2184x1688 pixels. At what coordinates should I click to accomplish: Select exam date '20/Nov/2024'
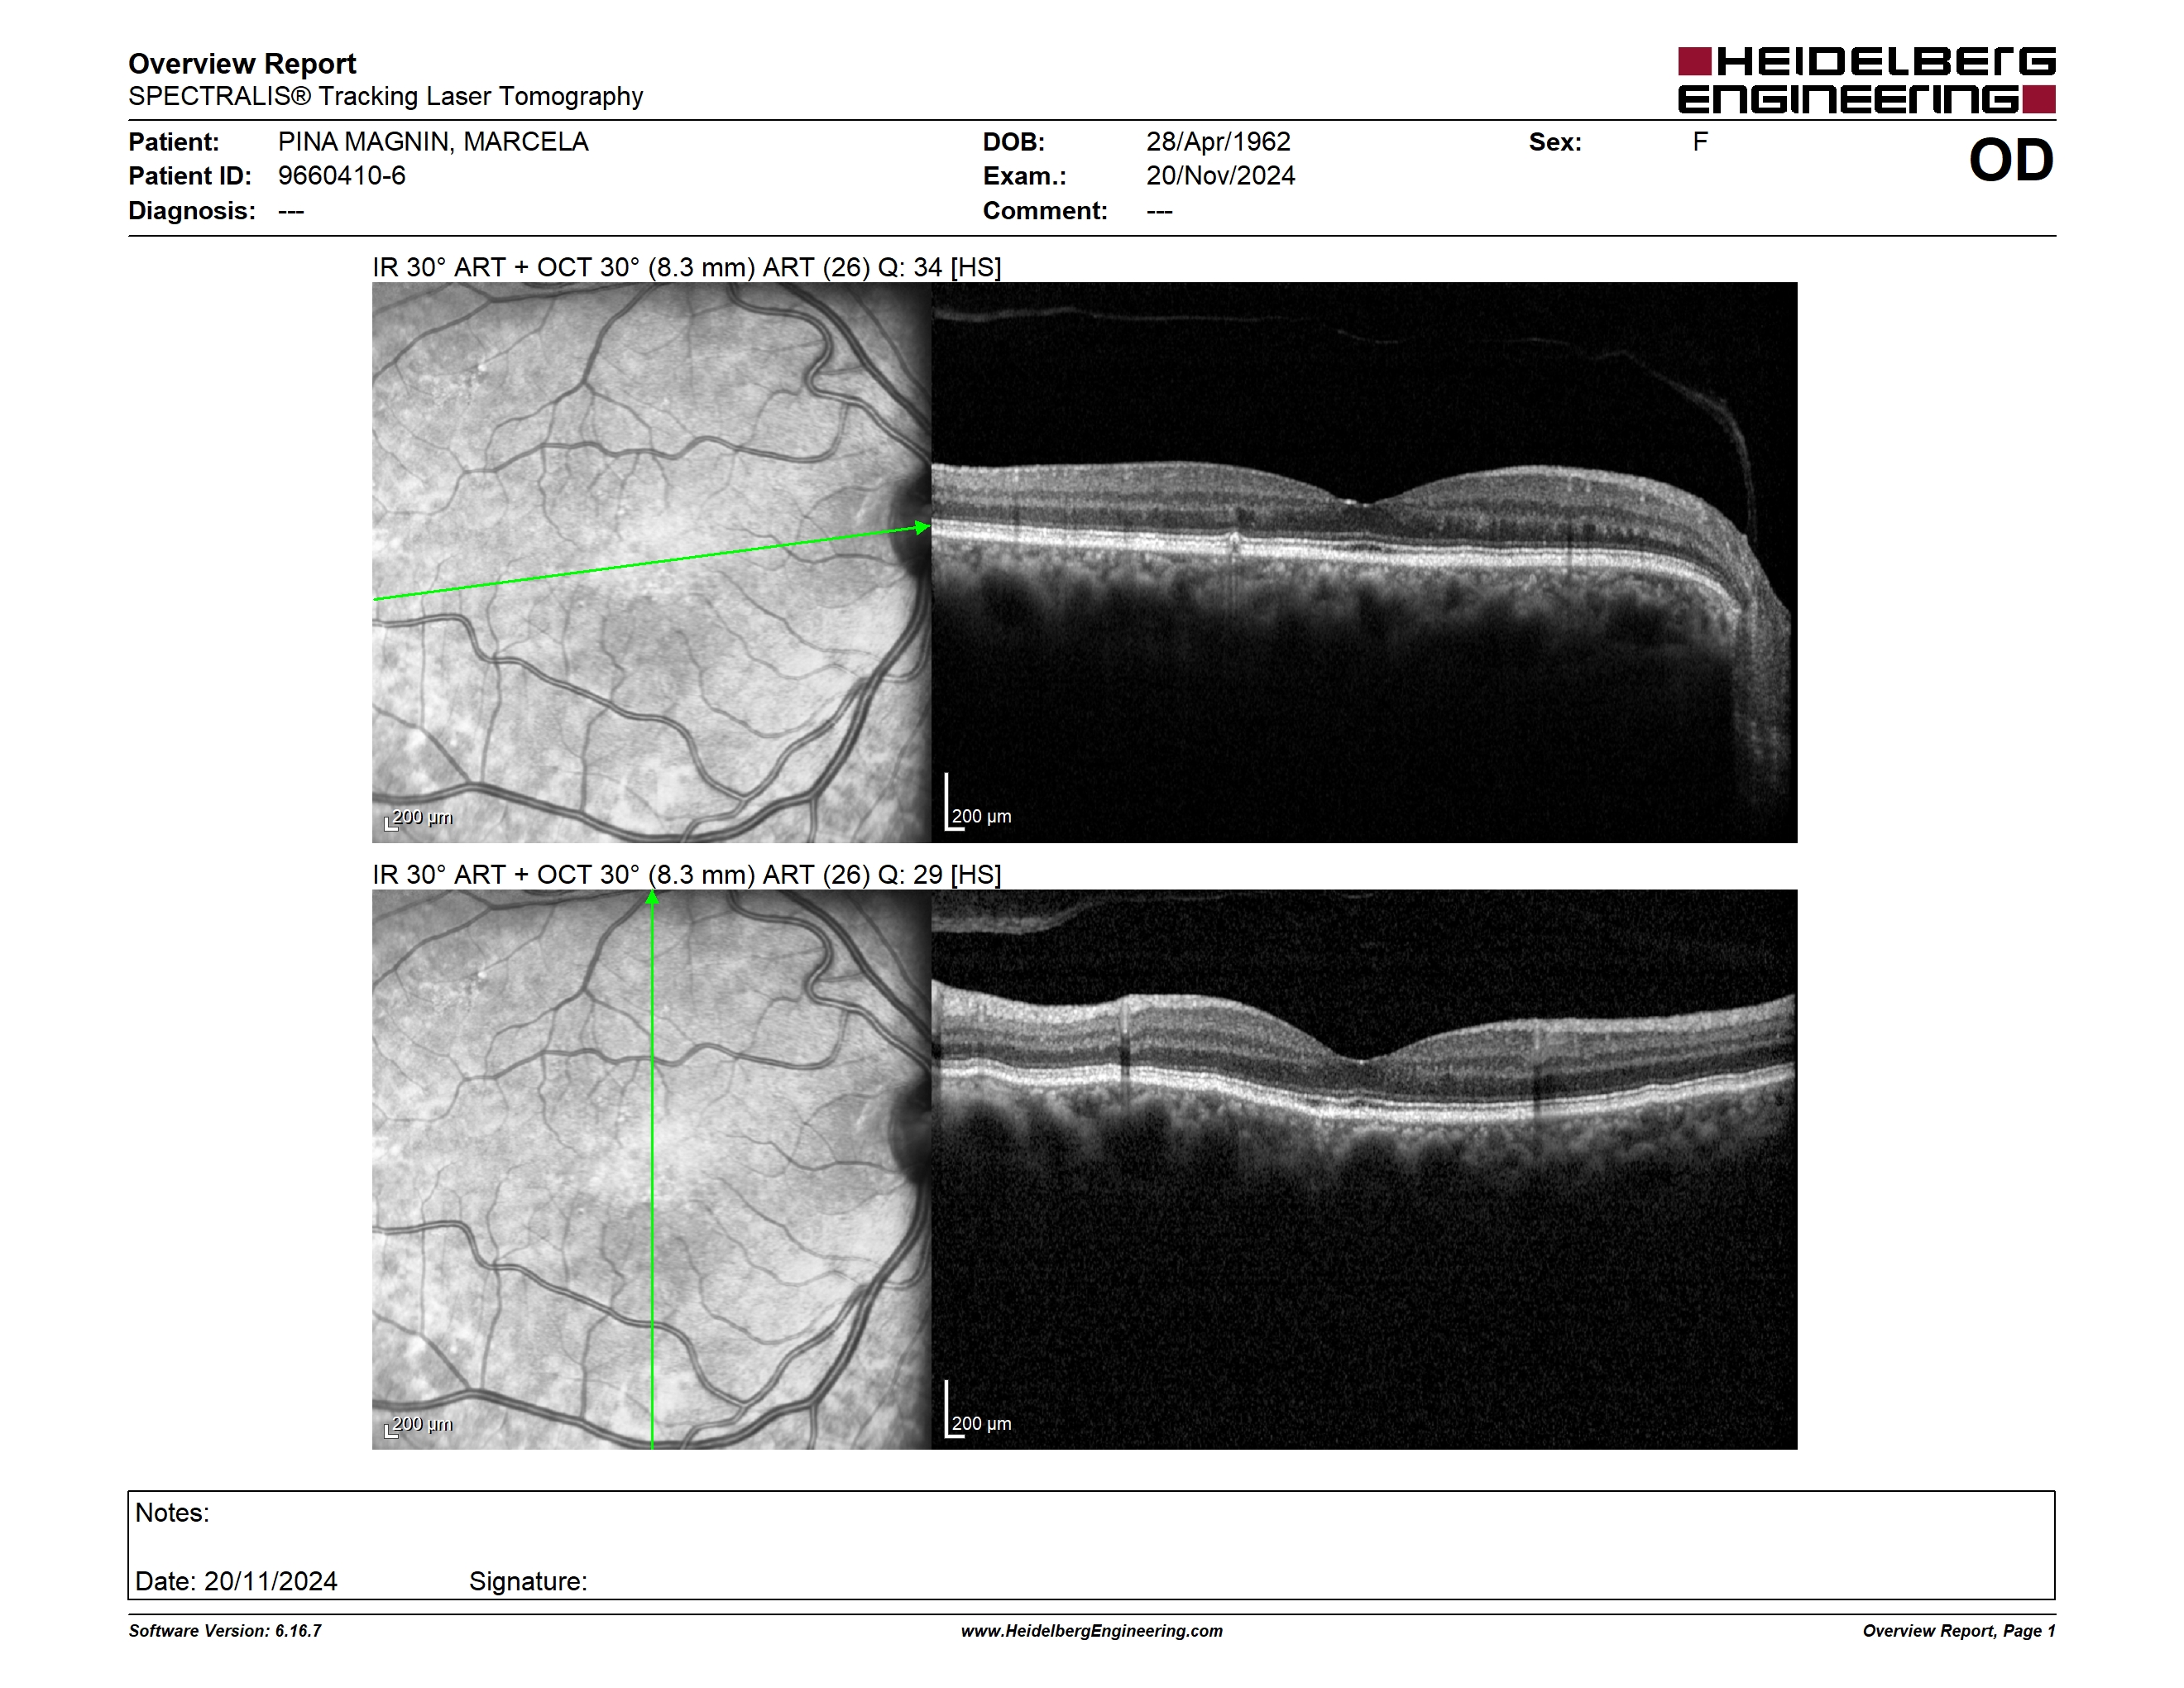[1220, 176]
